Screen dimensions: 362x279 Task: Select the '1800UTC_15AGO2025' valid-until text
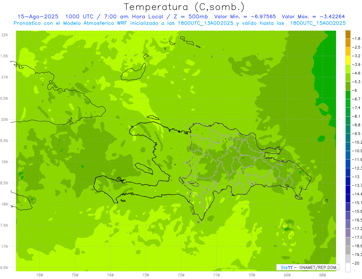pyautogui.click(x=318, y=23)
